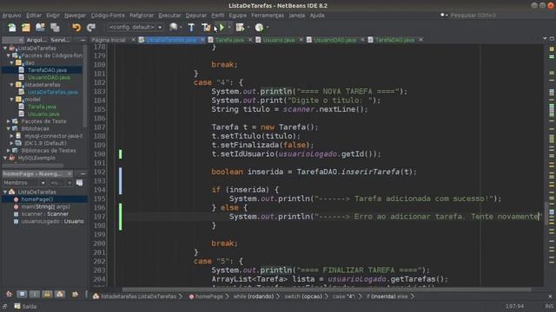This screenshot has width=556, height=312.
Task: Run the project with green play icon
Action: [222, 27]
